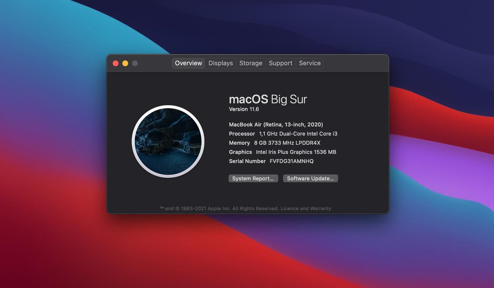This screenshot has height=288, width=494.
Task: Click the Processor label
Action: click(x=242, y=134)
